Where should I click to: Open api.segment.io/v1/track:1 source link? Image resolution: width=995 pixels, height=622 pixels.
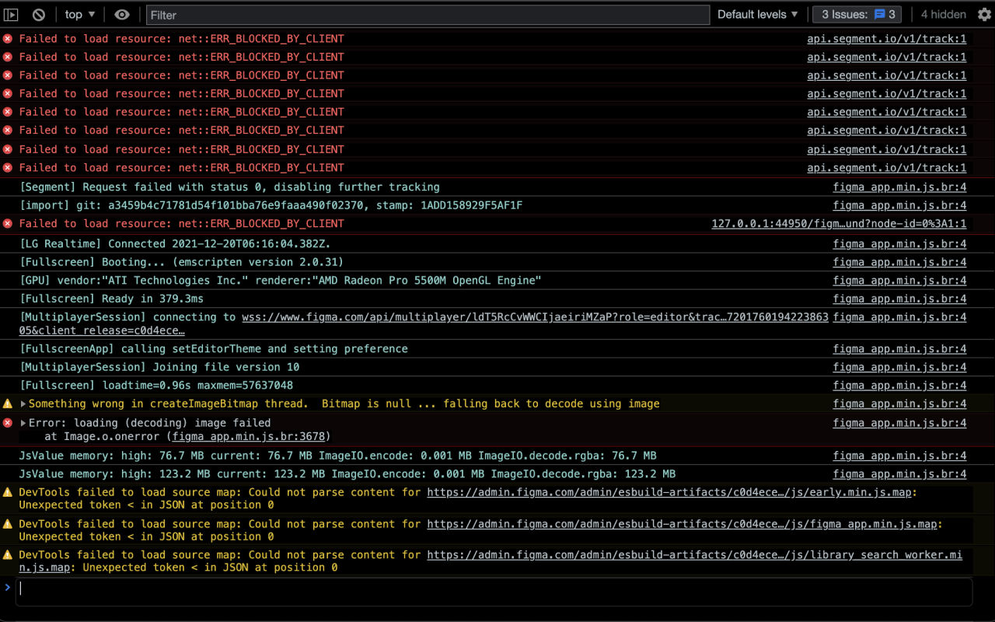[887, 38]
